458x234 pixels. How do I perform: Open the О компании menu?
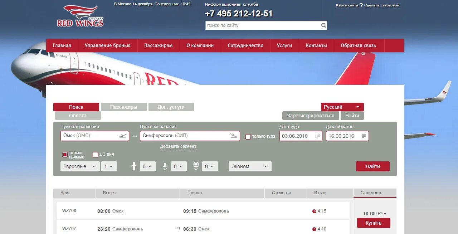(200, 45)
